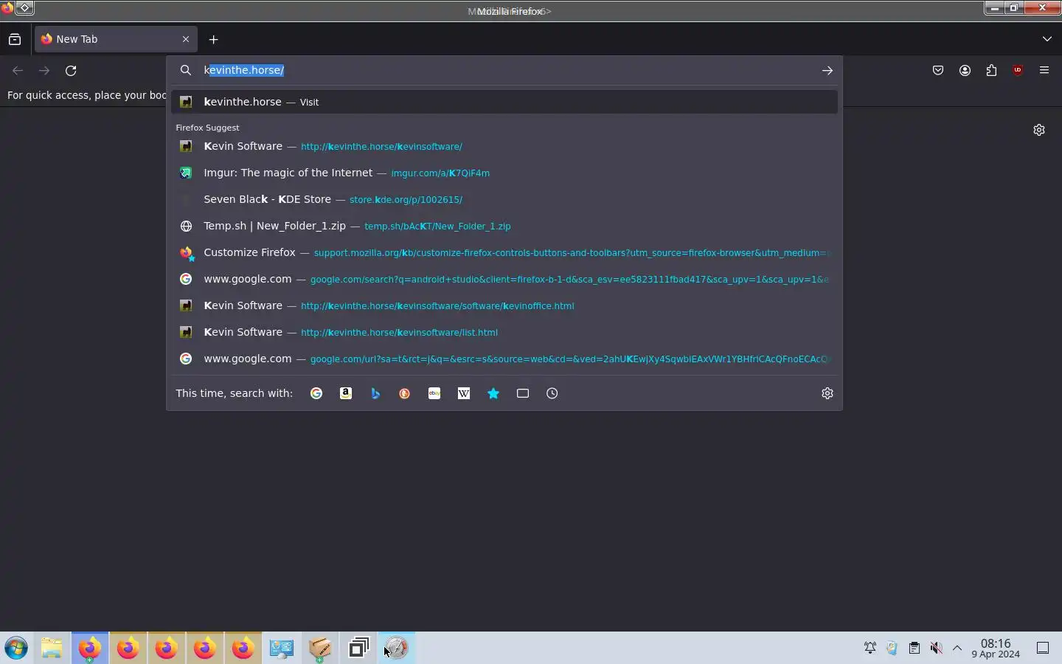This screenshot has height=664, width=1062.
Task: Visit the kevinthe.horse top suggestion
Action: coord(504,102)
